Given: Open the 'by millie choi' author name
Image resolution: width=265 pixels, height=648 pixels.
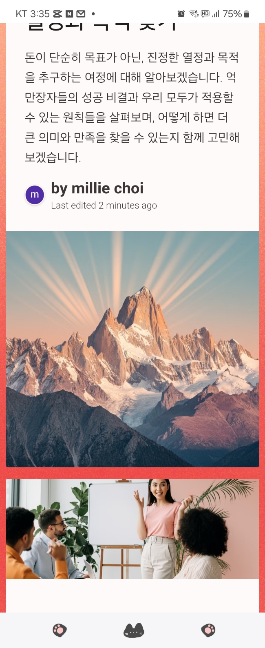Looking at the screenshot, I should (x=97, y=188).
